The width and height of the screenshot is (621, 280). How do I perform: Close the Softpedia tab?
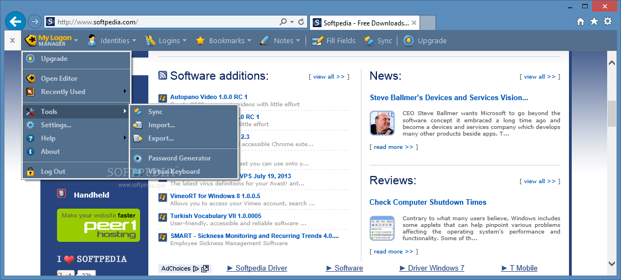pyautogui.click(x=414, y=23)
